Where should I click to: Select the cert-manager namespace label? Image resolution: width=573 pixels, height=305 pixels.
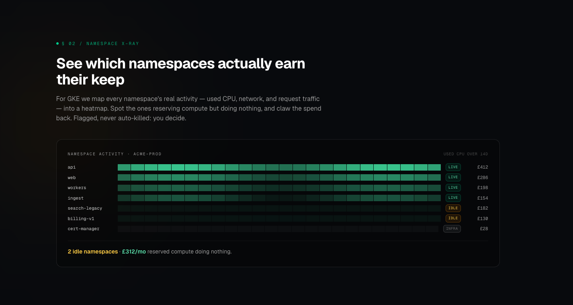click(x=84, y=229)
